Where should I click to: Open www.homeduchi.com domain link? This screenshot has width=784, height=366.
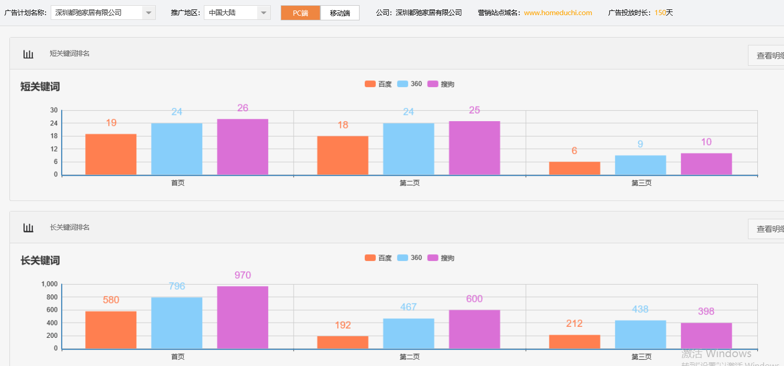[x=558, y=13]
